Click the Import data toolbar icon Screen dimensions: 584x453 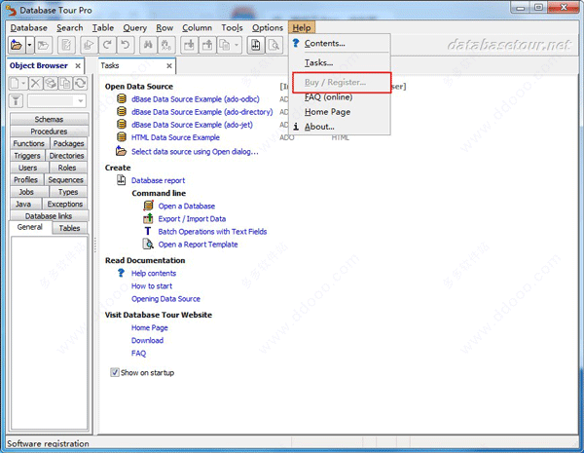click(x=189, y=45)
